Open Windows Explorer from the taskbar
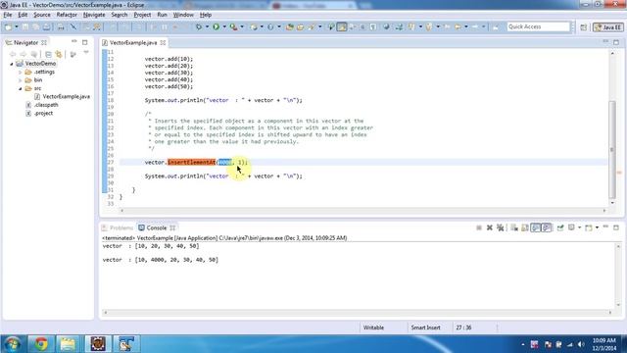 (x=69, y=344)
